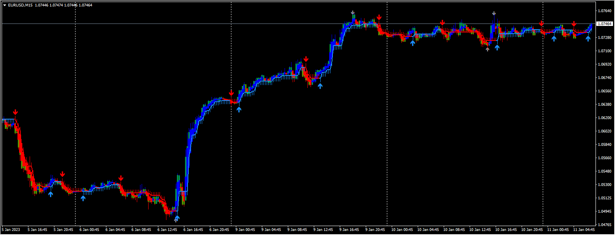
Task: Click price axis label 1.06020
Action: [x=605, y=131]
